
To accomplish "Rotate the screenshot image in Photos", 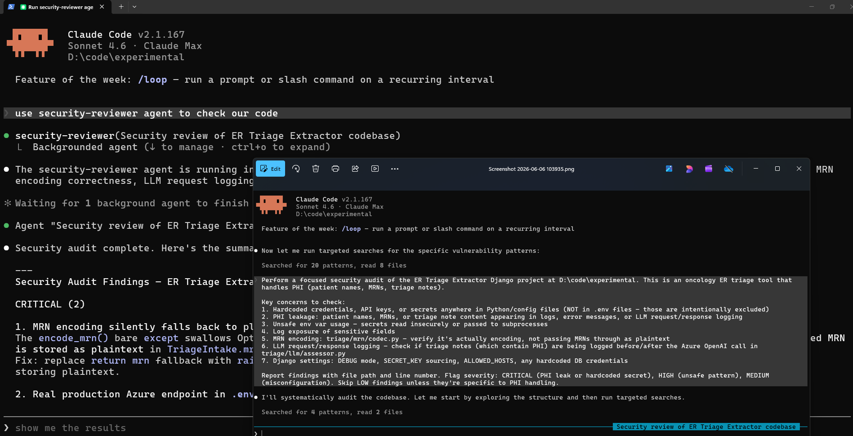I will click(296, 169).
